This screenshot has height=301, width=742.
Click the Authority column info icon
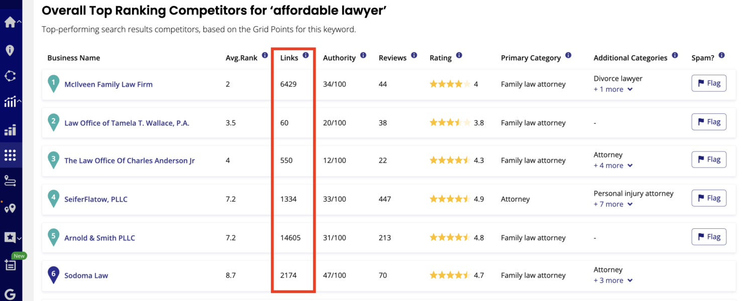coord(363,55)
